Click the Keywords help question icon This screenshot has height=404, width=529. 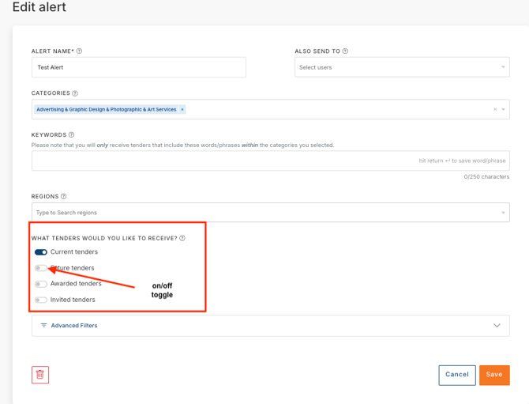pos(72,135)
